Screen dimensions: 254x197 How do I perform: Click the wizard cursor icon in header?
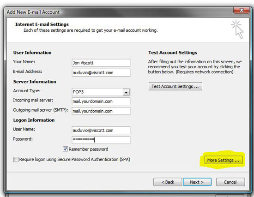[237, 29]
